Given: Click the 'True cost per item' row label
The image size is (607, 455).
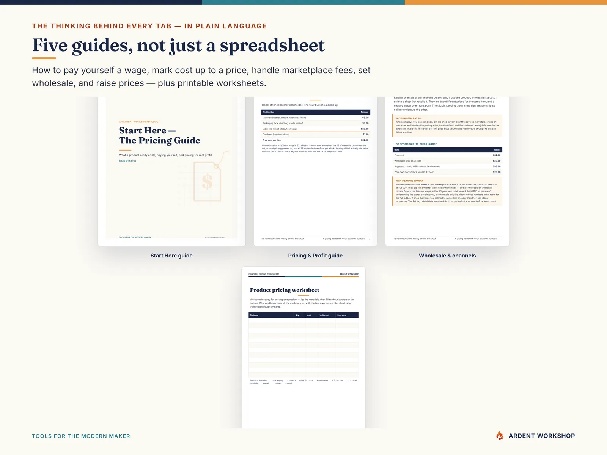Looking at the screenshot, I should coord(272,140).
